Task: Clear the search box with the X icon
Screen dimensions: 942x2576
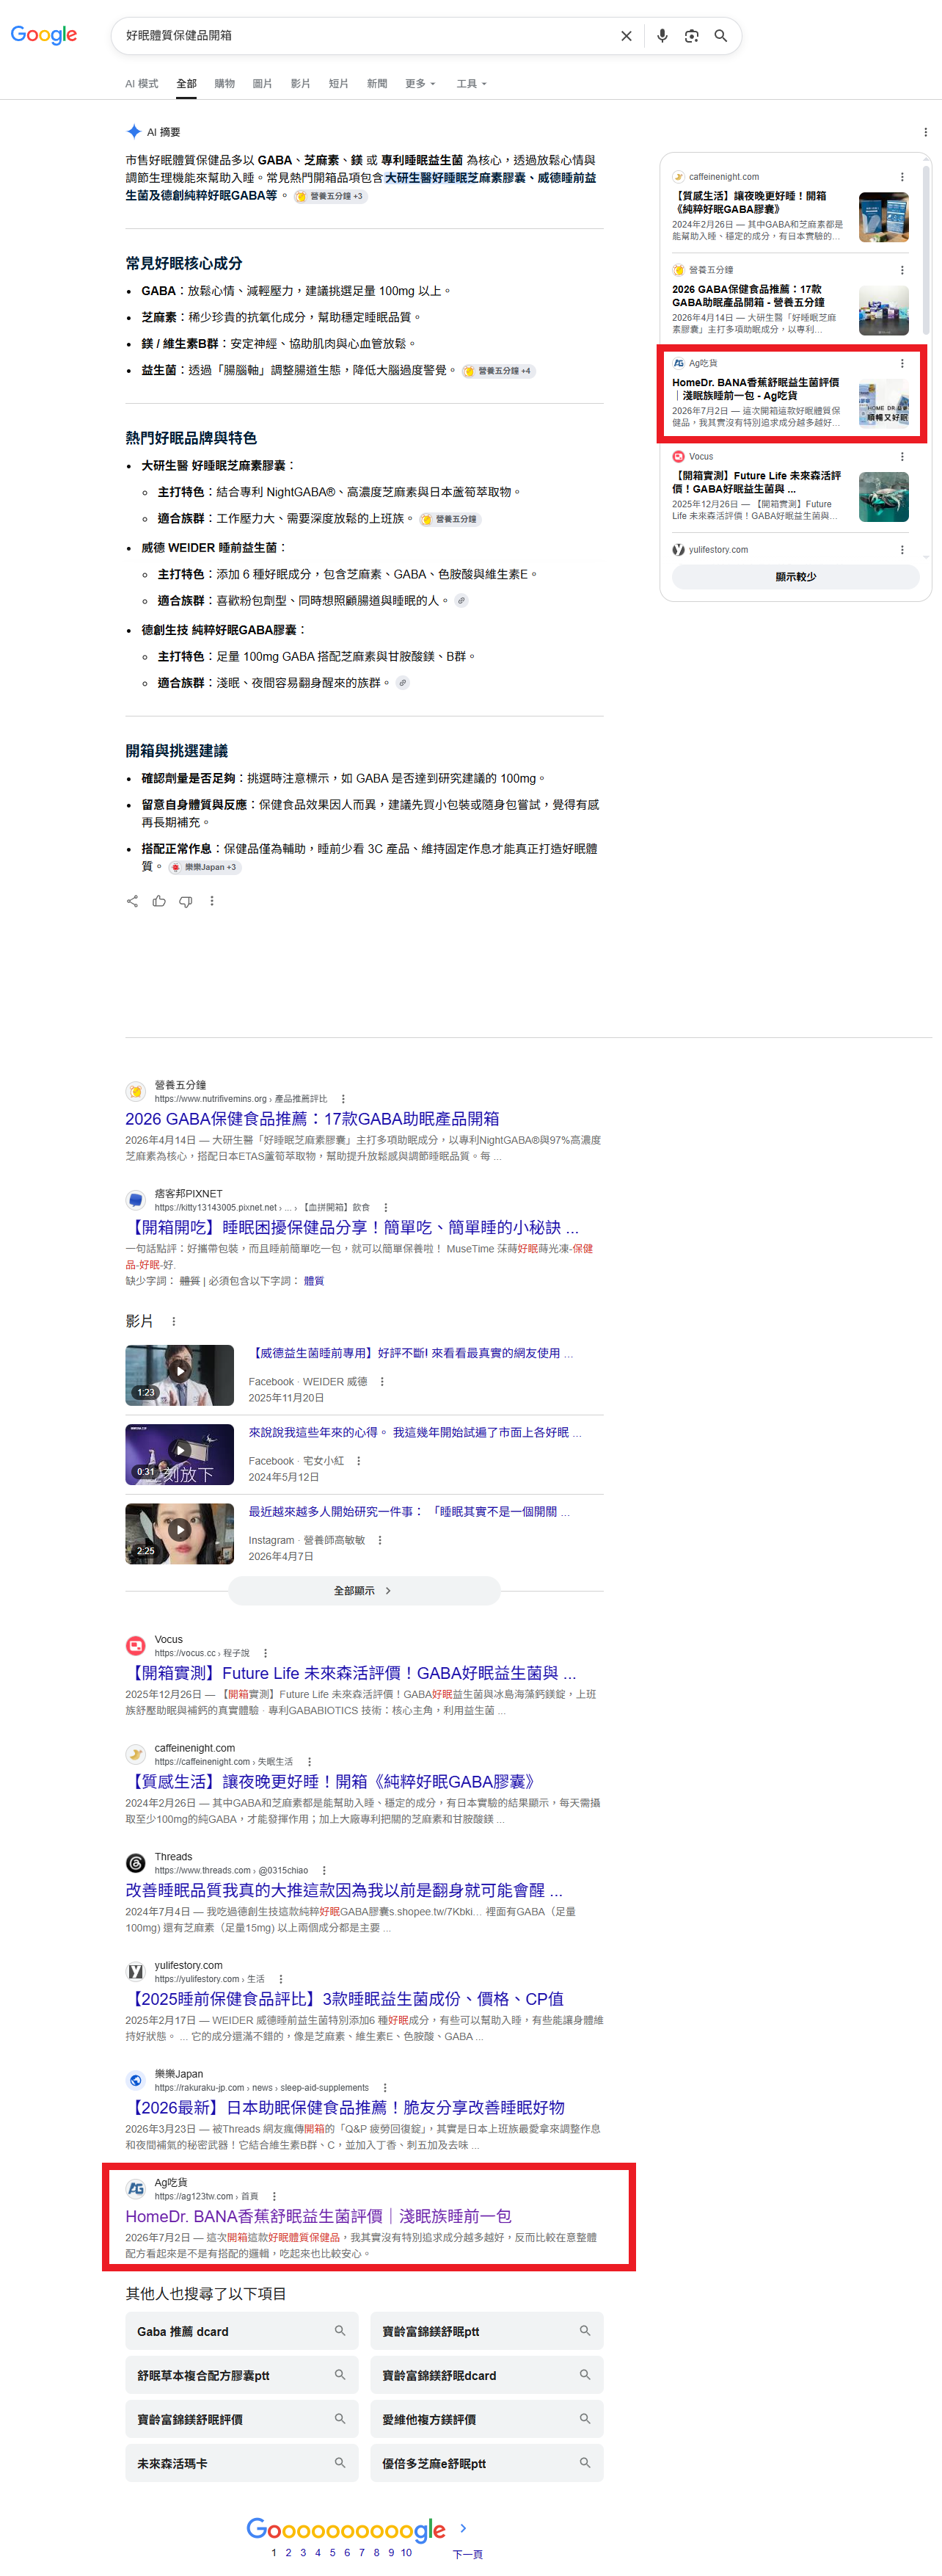Action: (627, 36)
